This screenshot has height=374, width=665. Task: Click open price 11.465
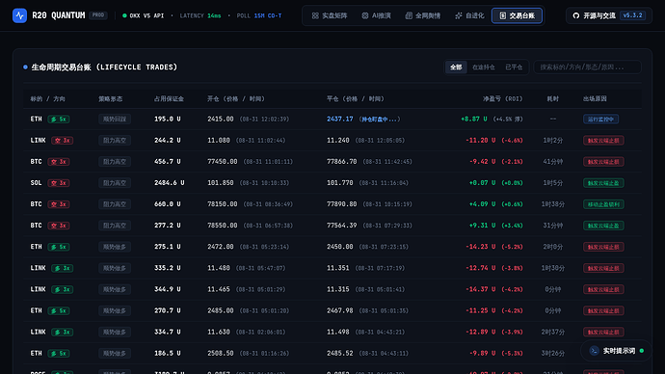tap(219, 289)
